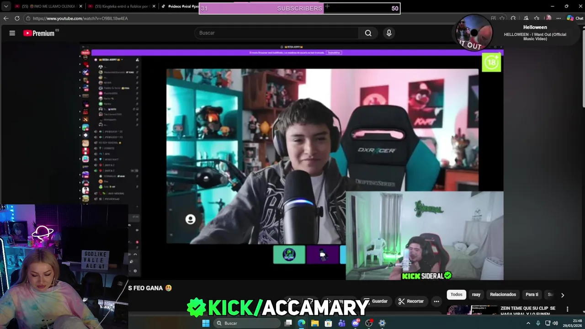585x329 pixels.
Task: Go back with browser back arrow
Action: tap(6, 18)
